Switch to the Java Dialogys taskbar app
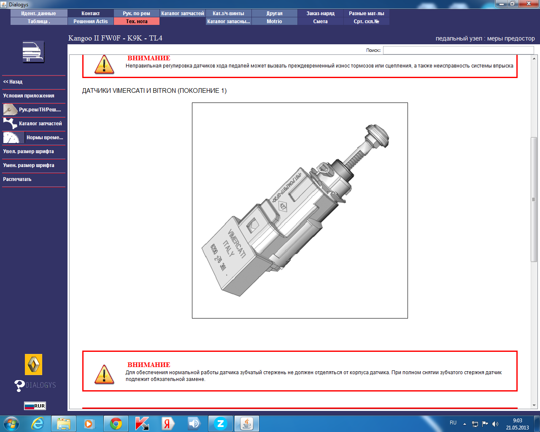Screen dimensions: 540x432 247,424
